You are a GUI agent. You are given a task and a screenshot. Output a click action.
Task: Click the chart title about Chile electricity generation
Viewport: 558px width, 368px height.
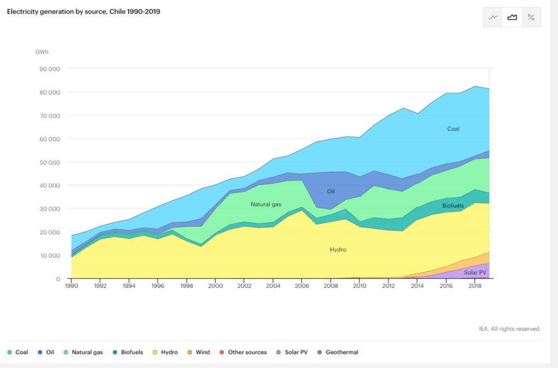pos(83,11)
